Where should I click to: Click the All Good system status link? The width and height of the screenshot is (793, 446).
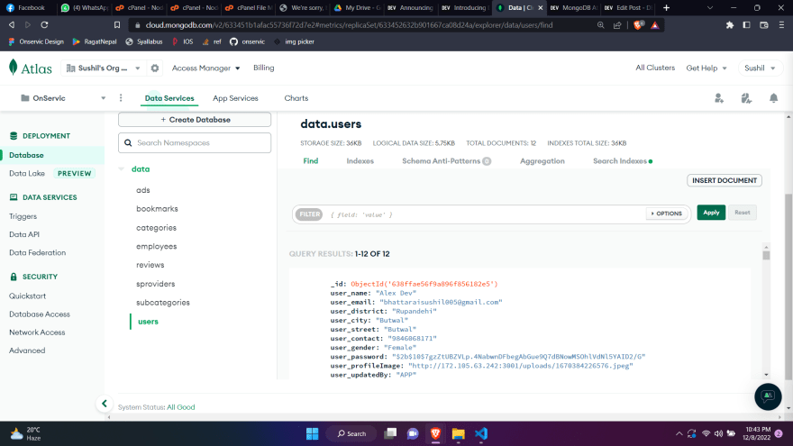180,407
